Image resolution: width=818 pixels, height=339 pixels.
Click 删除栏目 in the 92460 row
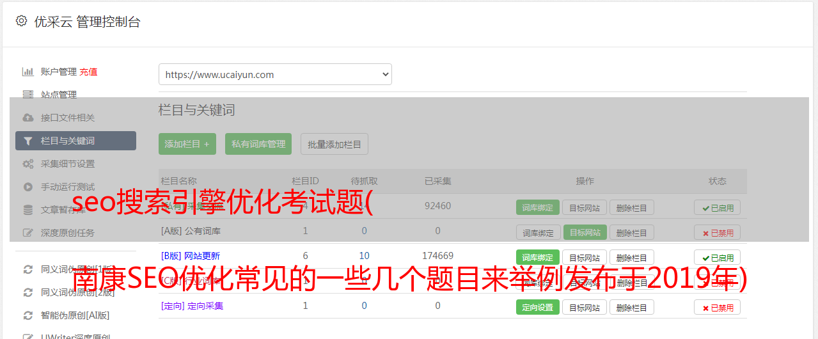(632, 208)
